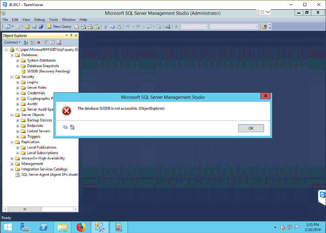Click the Disconnect icon in Object Explorer

32,42
